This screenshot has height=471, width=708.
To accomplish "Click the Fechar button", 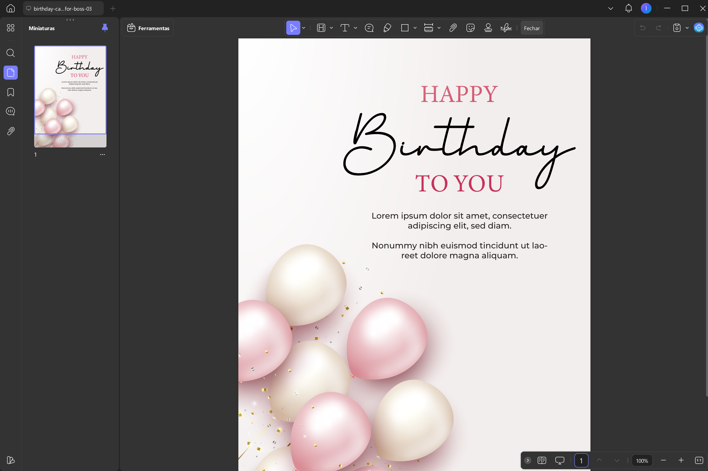I will 531,28.
